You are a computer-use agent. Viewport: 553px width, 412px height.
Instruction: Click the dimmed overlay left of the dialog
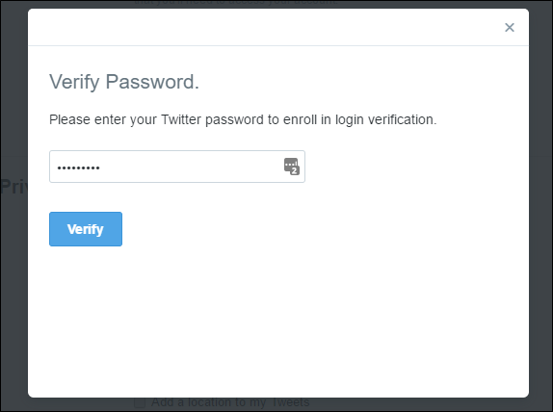pyautogui.click(x=13, y=282)
